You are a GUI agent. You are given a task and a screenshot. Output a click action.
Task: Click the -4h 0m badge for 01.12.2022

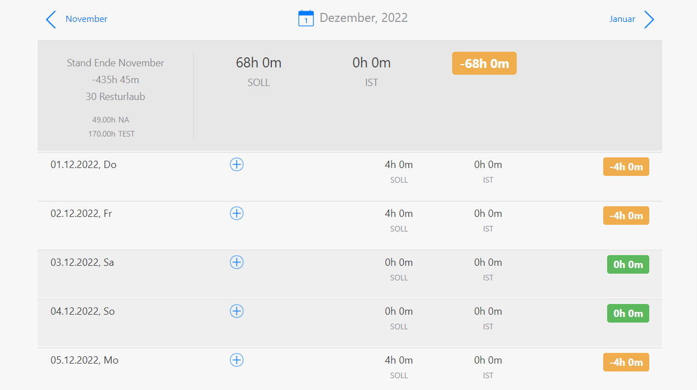(x=626, y=167)
